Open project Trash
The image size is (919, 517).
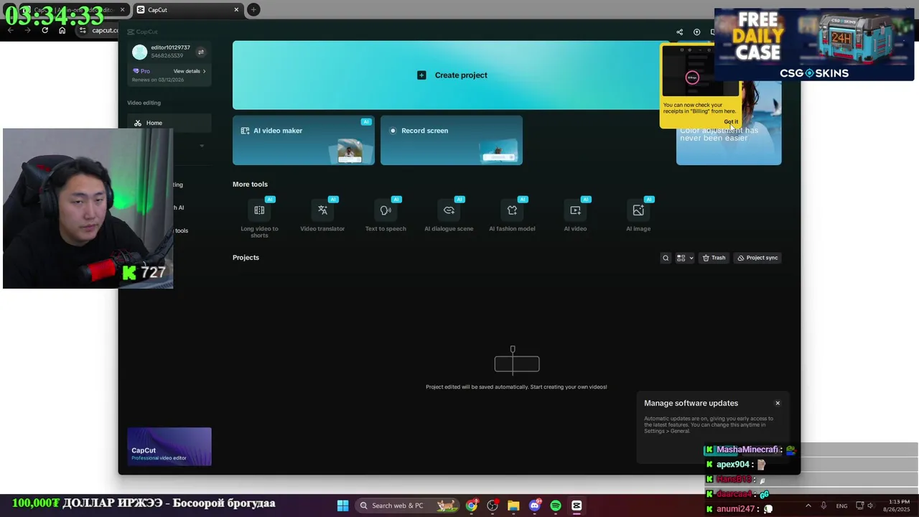(x=714, y=258)
